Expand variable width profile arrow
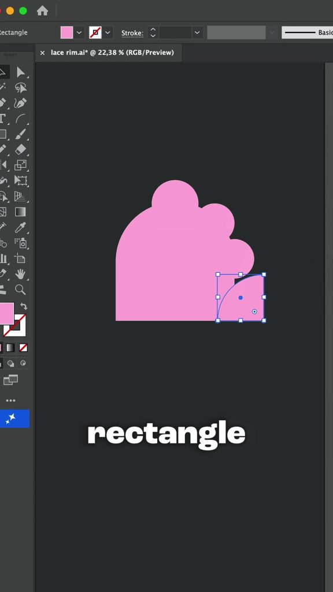 click(272, 32)
